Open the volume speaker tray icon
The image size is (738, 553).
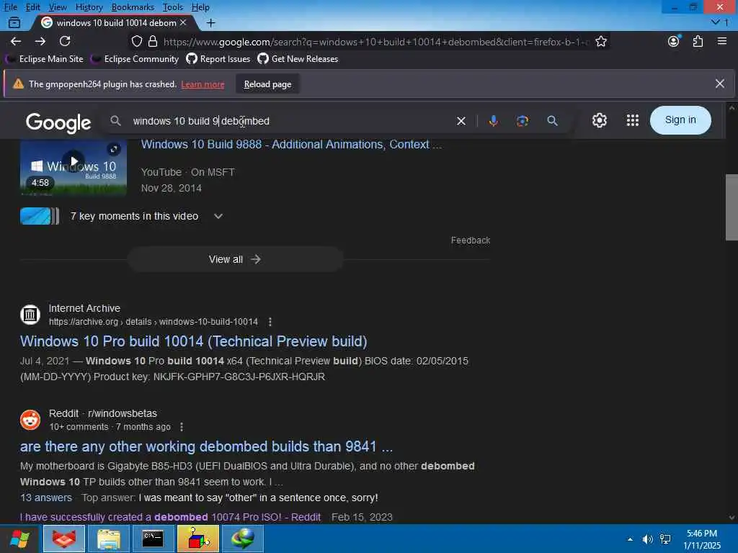tap(648, 539)
